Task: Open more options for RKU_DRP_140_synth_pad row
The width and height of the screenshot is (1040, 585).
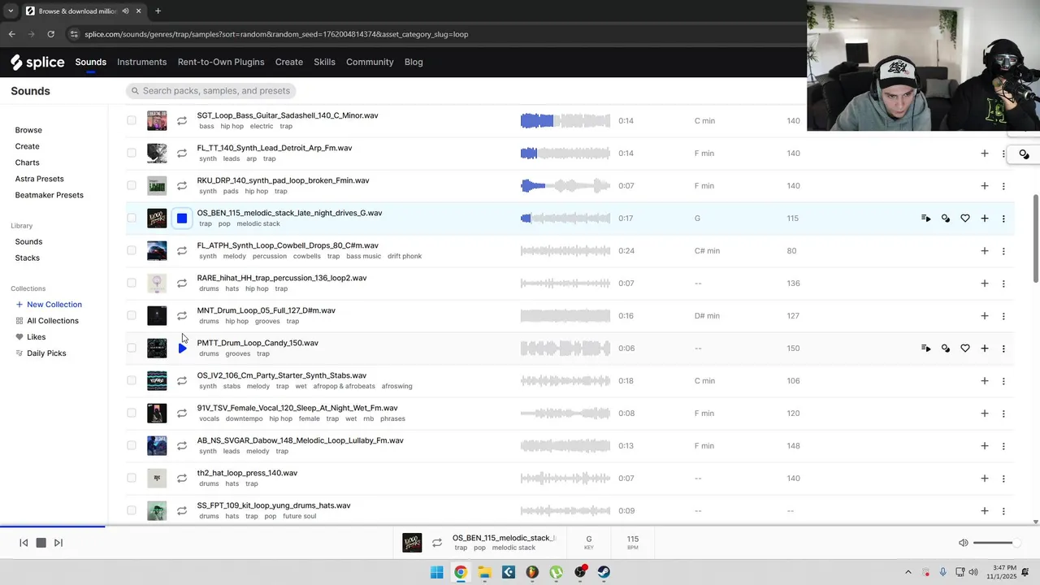Action: (x=1003, y=185)
